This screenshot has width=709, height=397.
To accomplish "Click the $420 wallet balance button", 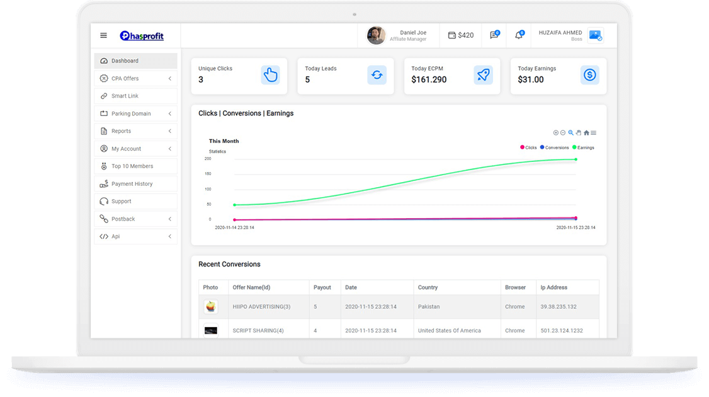I will (460, 35).
